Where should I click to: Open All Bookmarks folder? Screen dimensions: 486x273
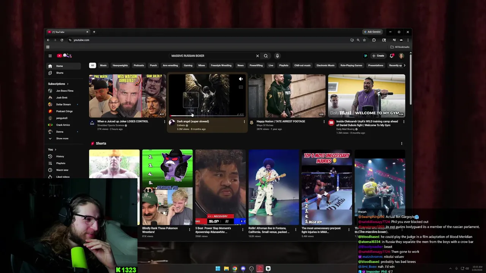tap(400, 47)
